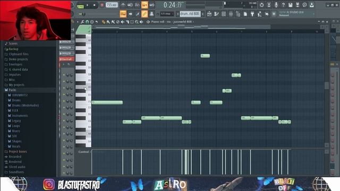
Task: Select the Paint brush tool in piano roll
Action: (x=108, y=22)
